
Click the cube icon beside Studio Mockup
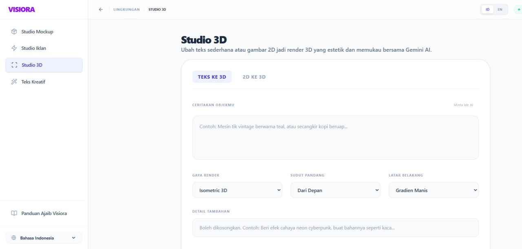click(14, 31)
